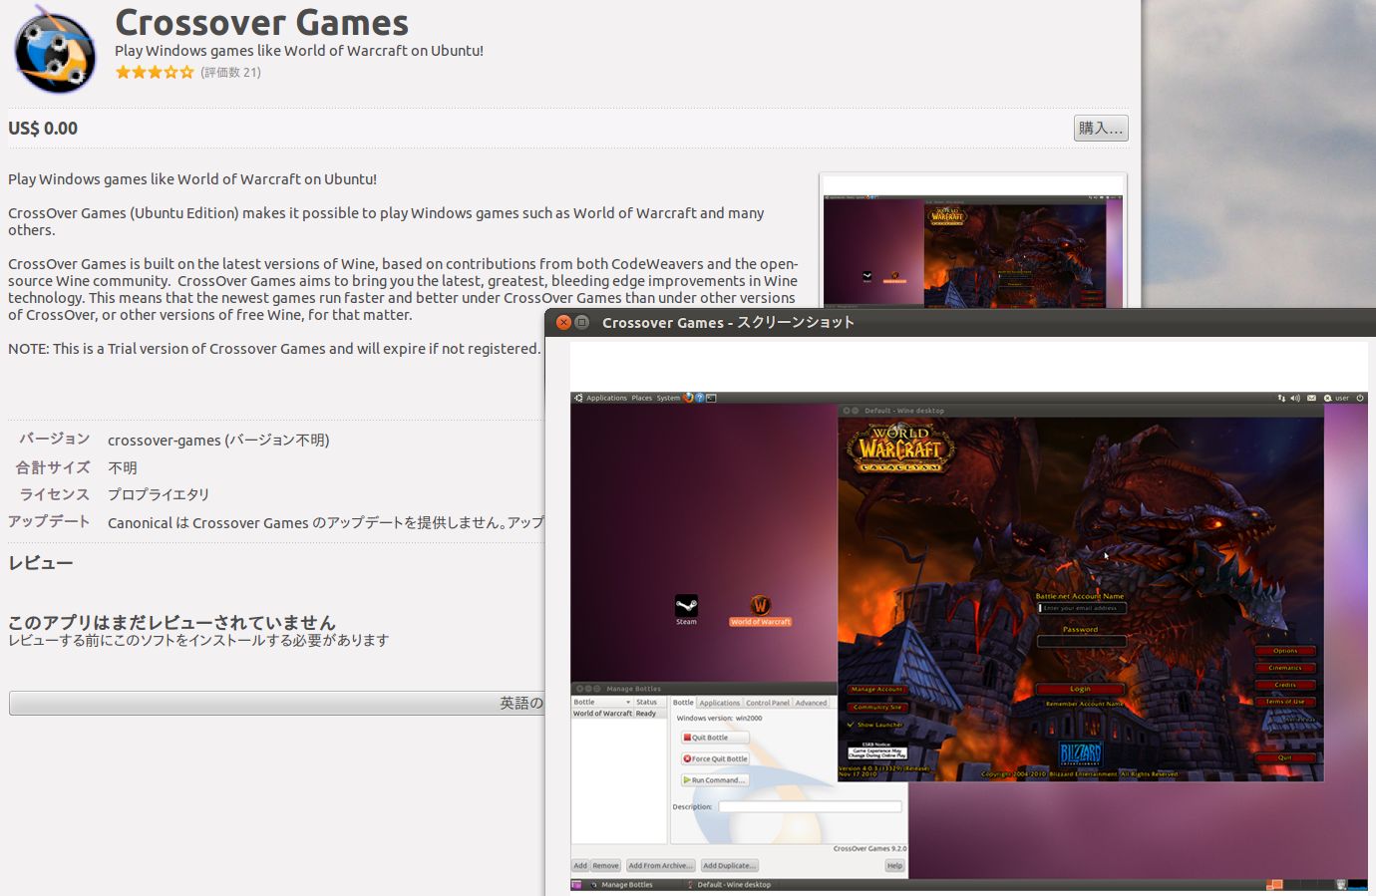
Task: Click the show desktop icon in preview taskbar
Action: (576, 884)
